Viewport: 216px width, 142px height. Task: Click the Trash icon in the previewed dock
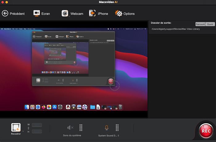tap(120, 107)
